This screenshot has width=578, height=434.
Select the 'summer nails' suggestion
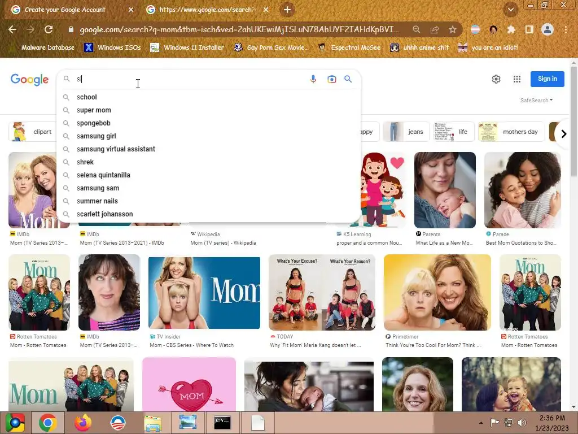(209, 201)
